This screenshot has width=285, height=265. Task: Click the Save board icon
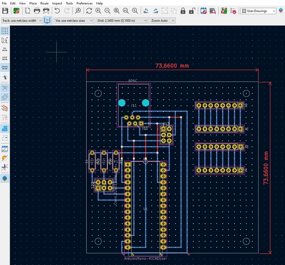pos(5,11)
